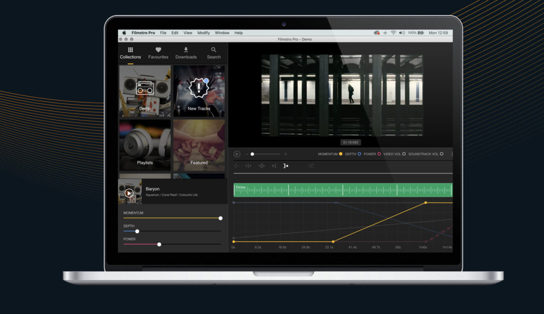This screenshot has width=544, height=314.
Task: Click the timeline zoom slider handle
Action: [252, 154]
